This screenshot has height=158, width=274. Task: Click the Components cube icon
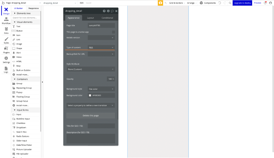pyautogui.click(x=201, y=3)
